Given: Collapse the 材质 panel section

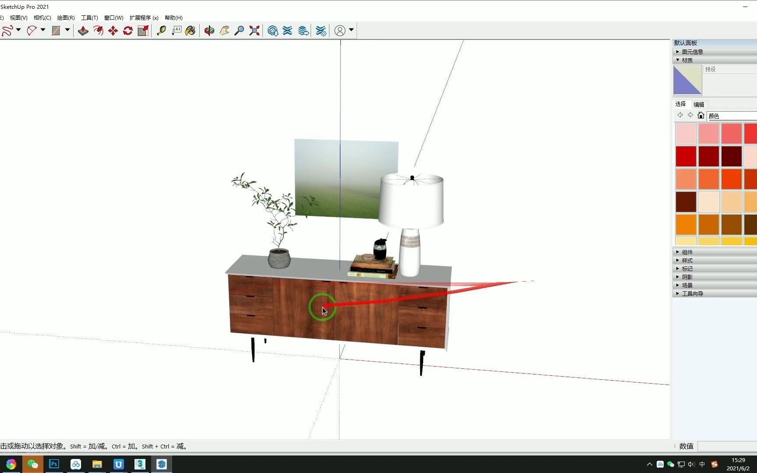Looking at the screenshot, I should [677, 60].
